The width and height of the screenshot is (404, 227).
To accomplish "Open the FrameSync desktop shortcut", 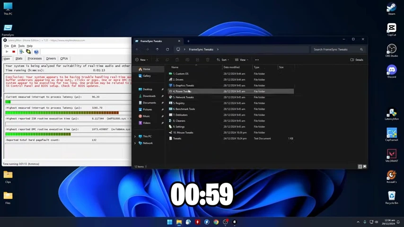I will (8, 30).
